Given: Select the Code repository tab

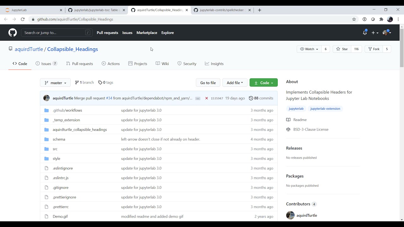Looking at the screenshot, I should tap(20, 64).
